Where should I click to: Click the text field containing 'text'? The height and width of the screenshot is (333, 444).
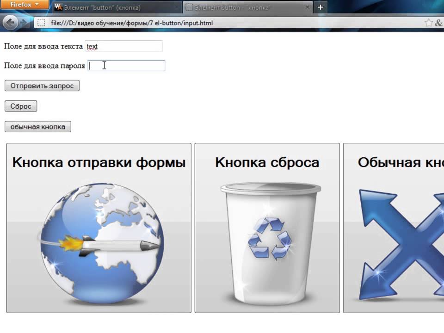(x=123, y=46)
